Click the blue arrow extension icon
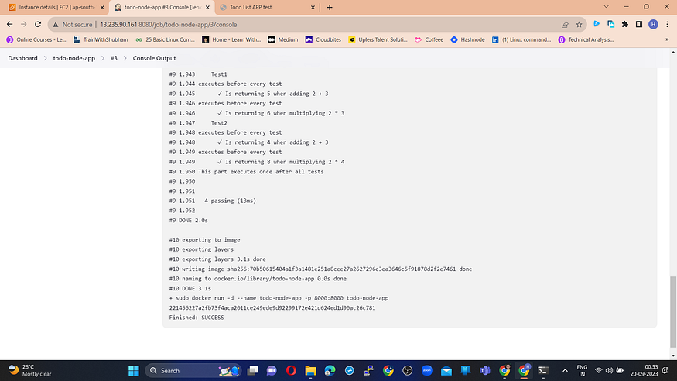 tap(597, 24)
